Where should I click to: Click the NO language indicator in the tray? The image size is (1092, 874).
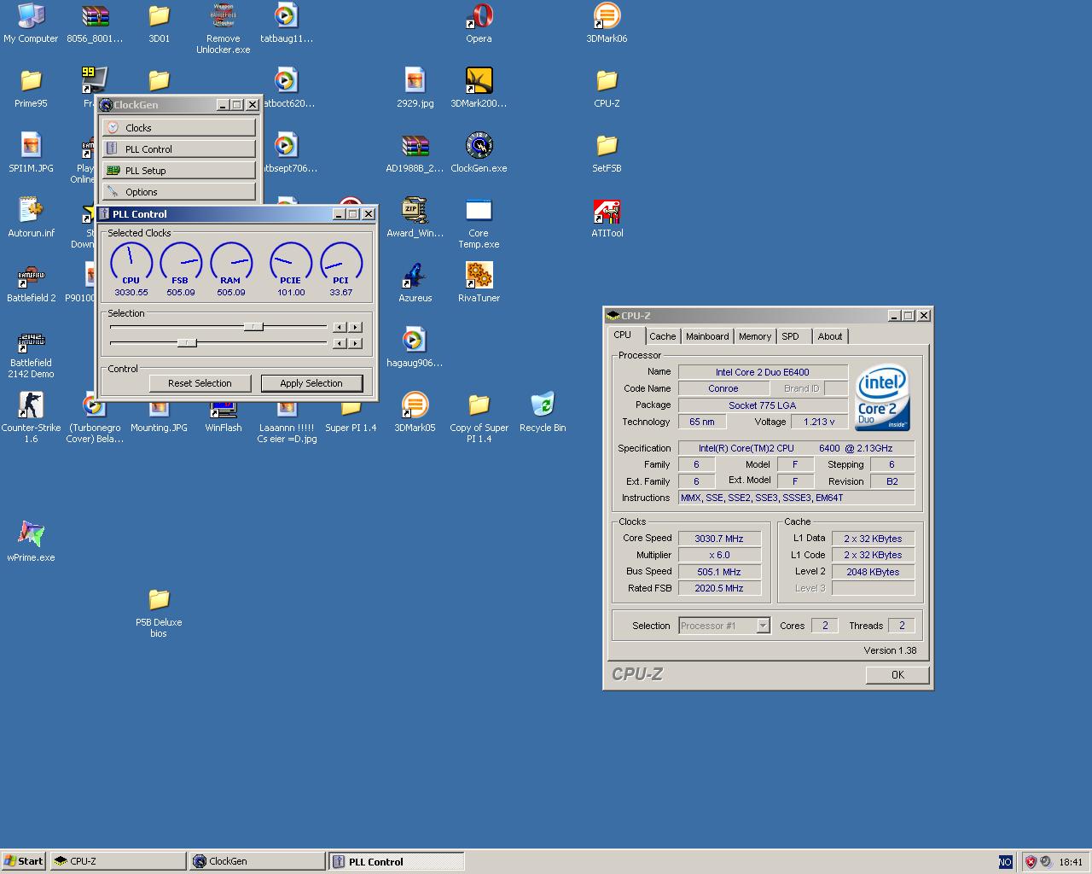(x=1005, y=862)
